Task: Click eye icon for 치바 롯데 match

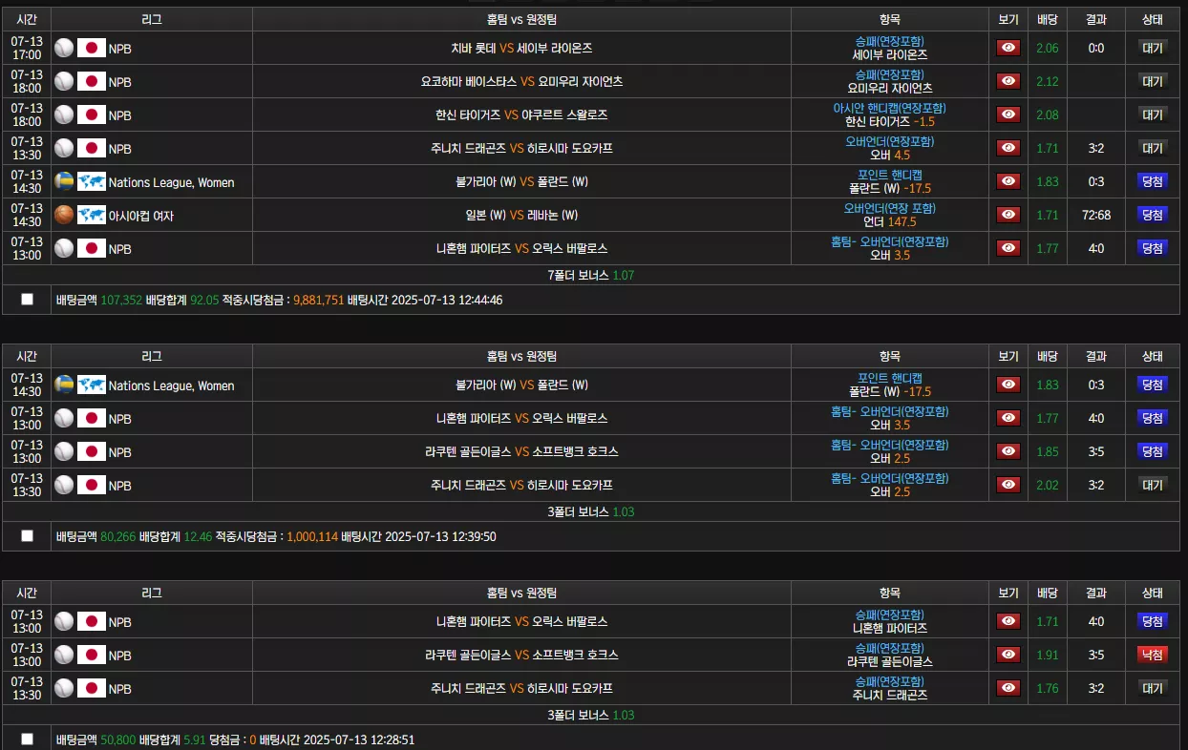Action: [x=1008, y=48]
